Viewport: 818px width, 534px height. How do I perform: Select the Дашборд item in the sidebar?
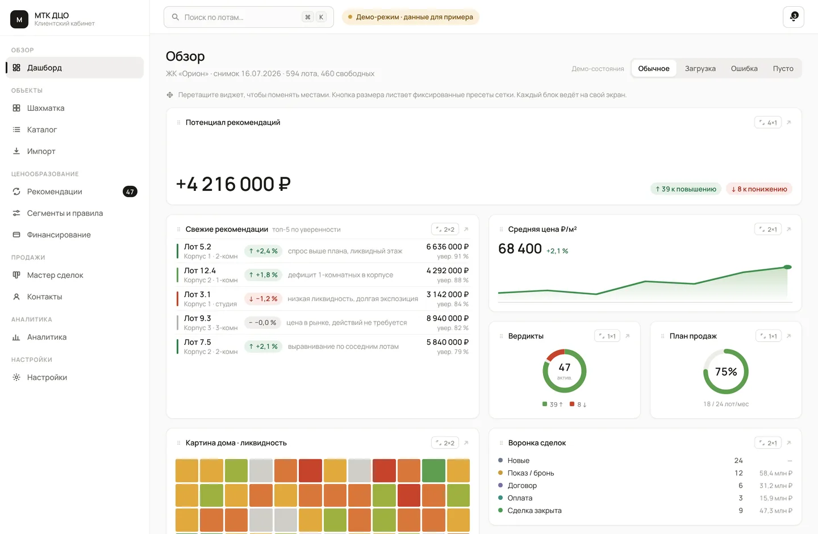click(x=74, y=68)
